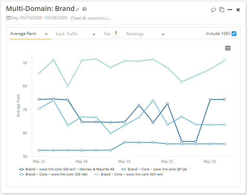The height and width of the screenshot is (195, 247).
Task: Open the help question mark icon
Action: pyautogui.click(x=84, y=9)
